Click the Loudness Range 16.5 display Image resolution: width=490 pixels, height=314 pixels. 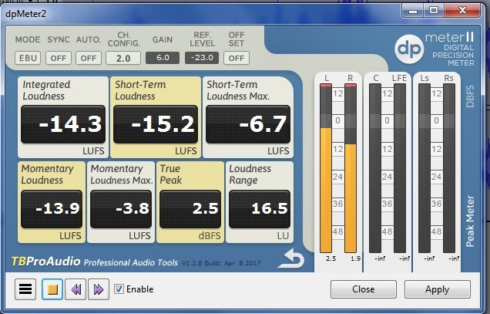pyautogui.click(x=260, y=209)
